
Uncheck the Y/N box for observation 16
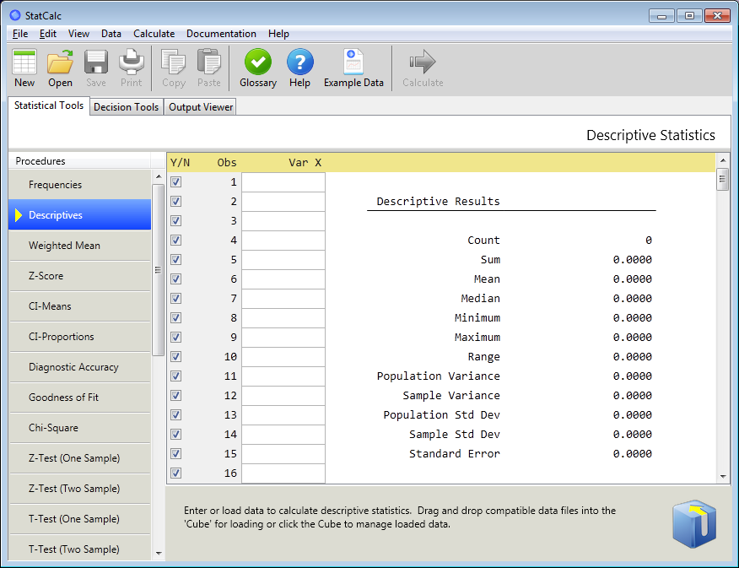pos(175,473)
